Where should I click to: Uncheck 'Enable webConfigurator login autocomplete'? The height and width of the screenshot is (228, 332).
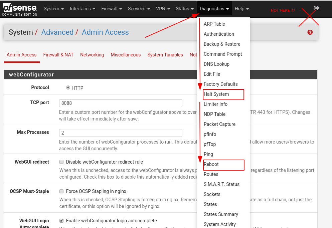pyautogui.click(x=61, y=221)
